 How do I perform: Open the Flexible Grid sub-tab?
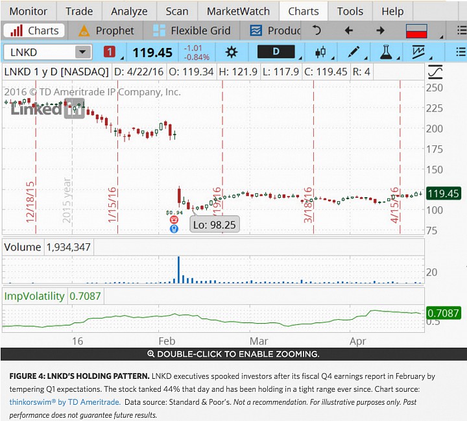tap(192, 30)
